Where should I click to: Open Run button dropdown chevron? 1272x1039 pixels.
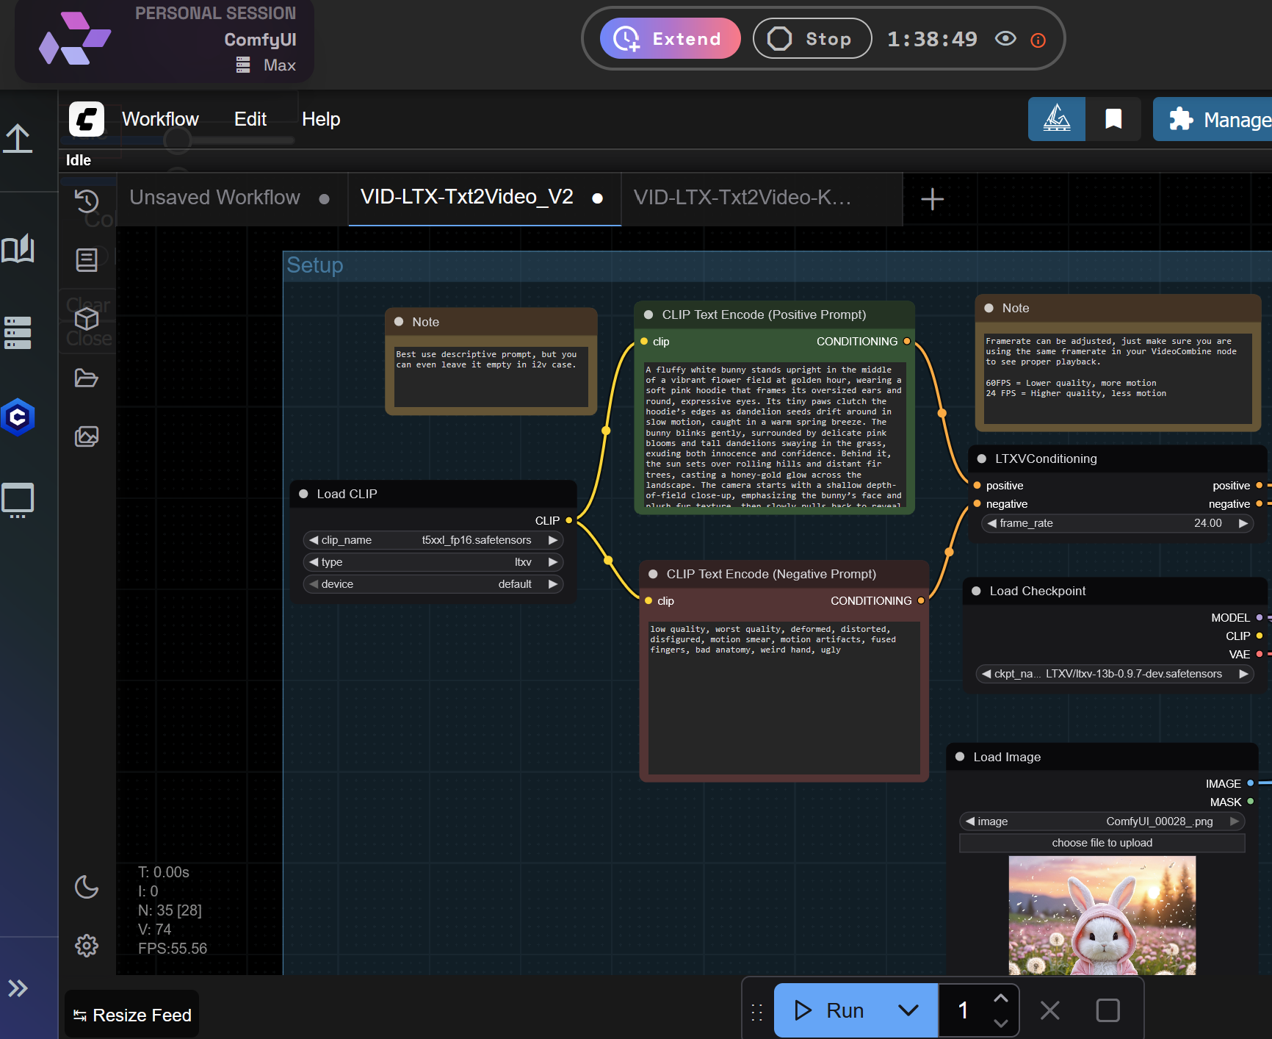(x=910, y=1010)
